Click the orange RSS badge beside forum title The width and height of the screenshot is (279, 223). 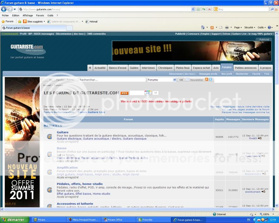click(x=125, y=93)
